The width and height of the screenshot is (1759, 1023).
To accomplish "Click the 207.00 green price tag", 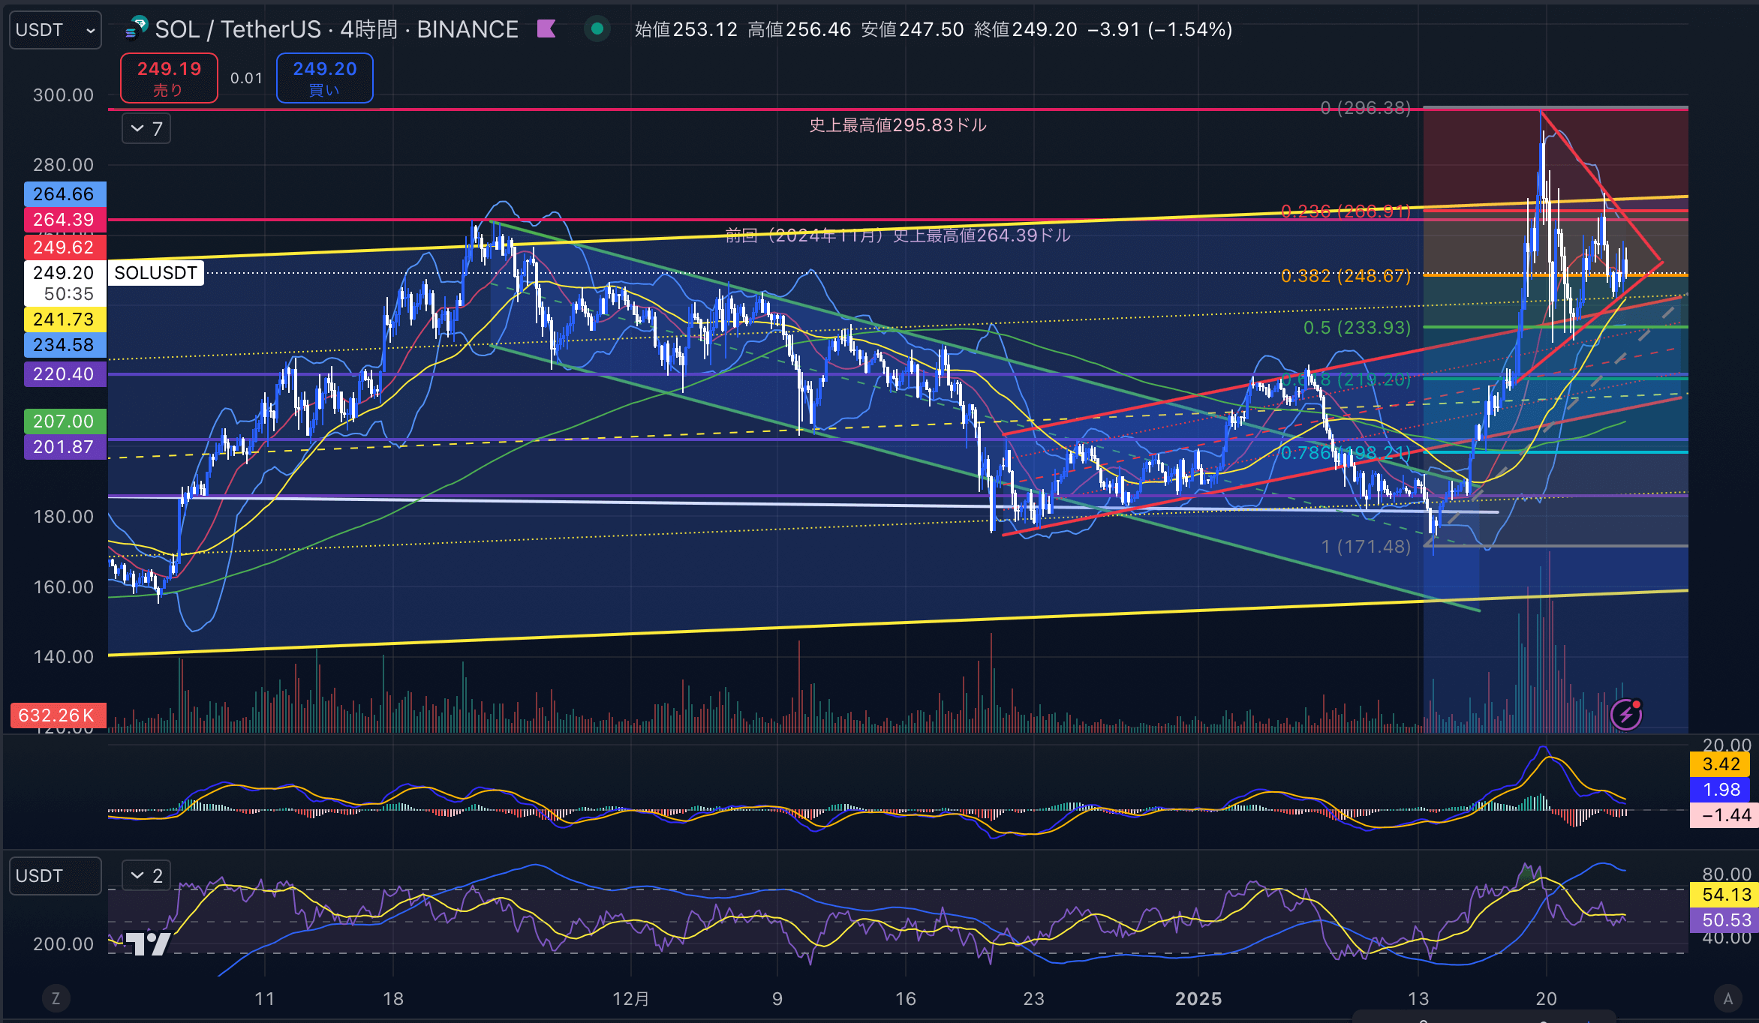I will coord(65,421).
